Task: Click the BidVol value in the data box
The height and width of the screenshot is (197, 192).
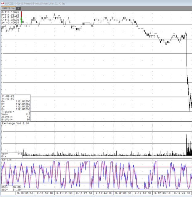Action: 28,119
